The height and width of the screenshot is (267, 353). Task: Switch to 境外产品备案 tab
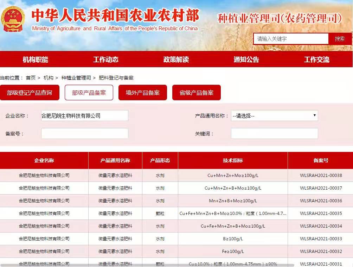pyautogui.click(x=143, y=93)
